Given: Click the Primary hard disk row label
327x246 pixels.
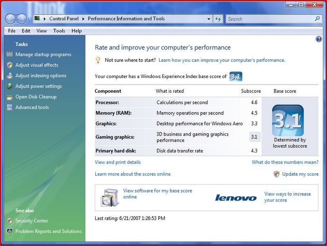Looking at the screenshot, I should point(116,151).
